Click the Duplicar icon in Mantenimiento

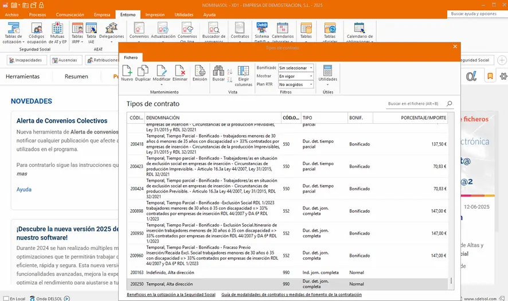(143, 73)
